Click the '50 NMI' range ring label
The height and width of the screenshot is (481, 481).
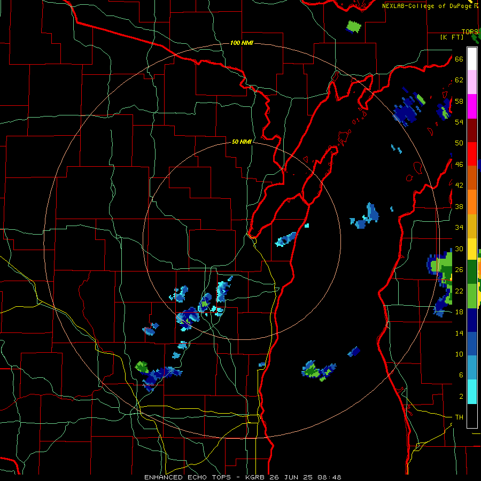tap(242, 142)
